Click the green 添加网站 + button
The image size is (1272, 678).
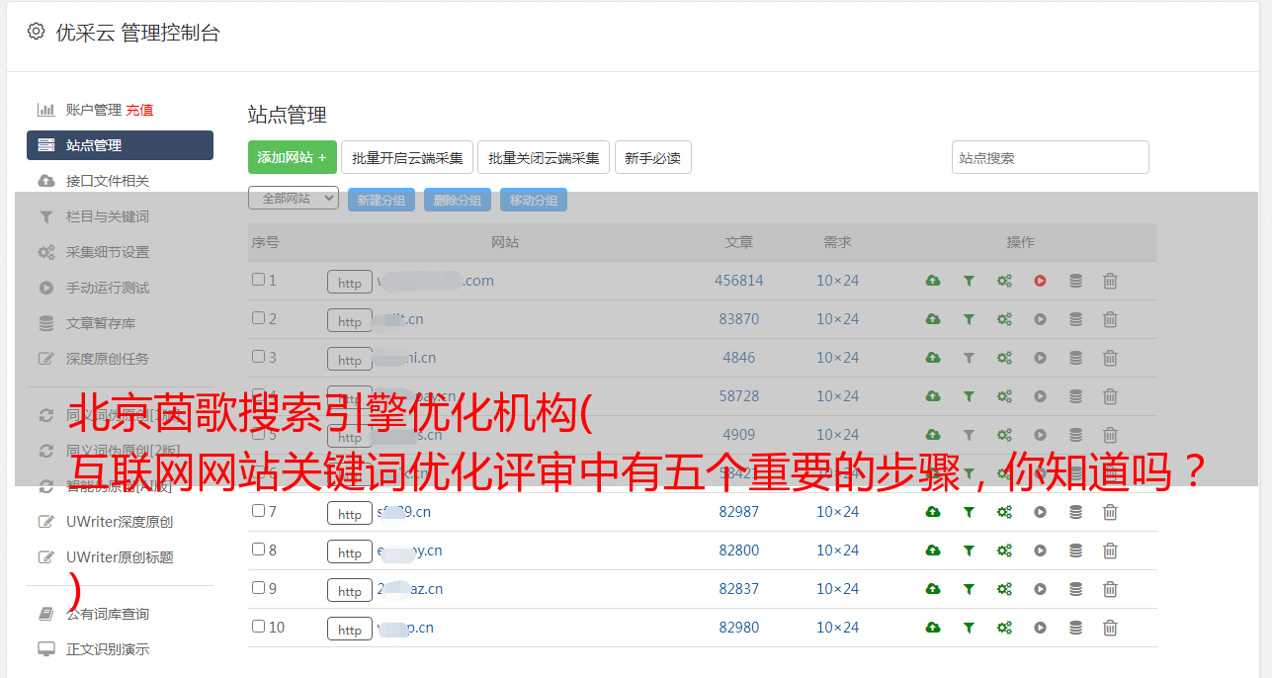pyautogui.click(x=293, y=157)
